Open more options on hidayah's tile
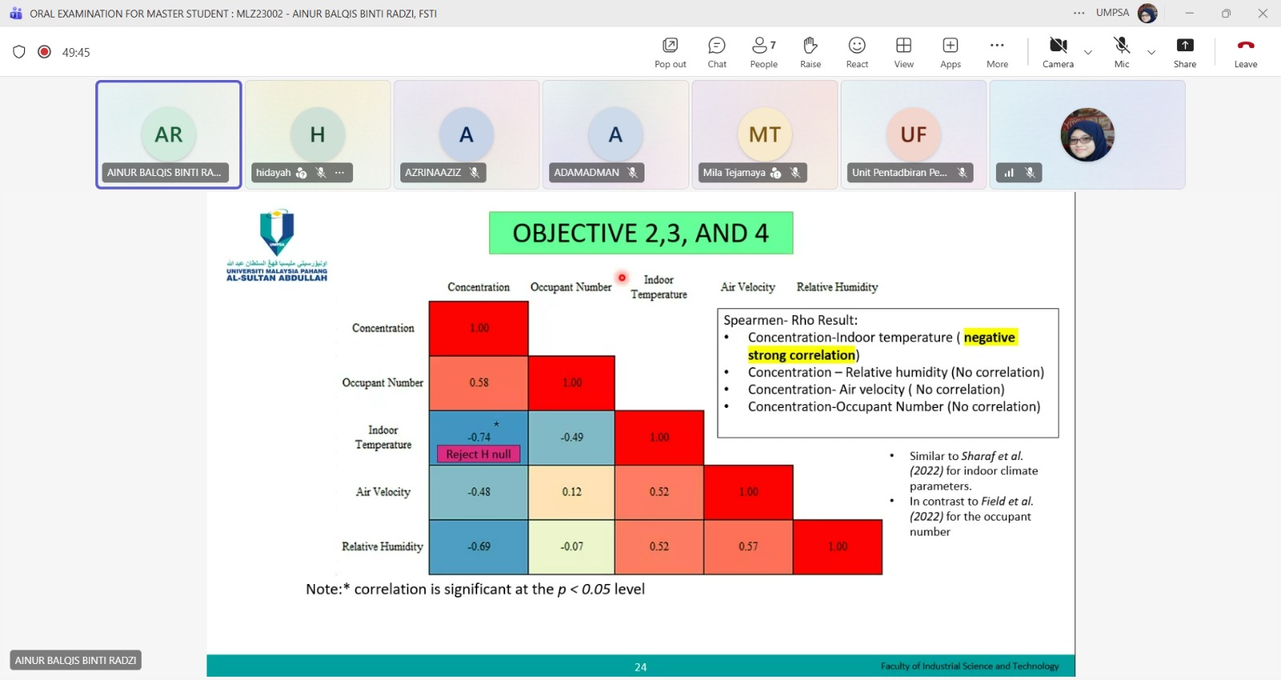 tap(339, 173)
